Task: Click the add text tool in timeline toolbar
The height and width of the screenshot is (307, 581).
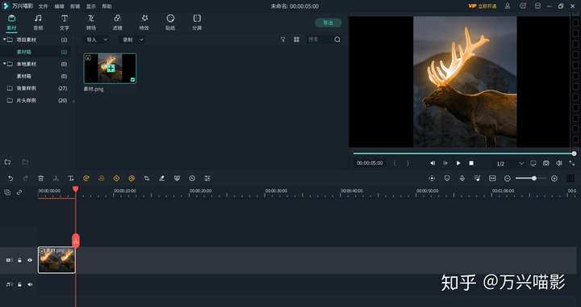Action: pyautogui.click(x=71, y=179)
